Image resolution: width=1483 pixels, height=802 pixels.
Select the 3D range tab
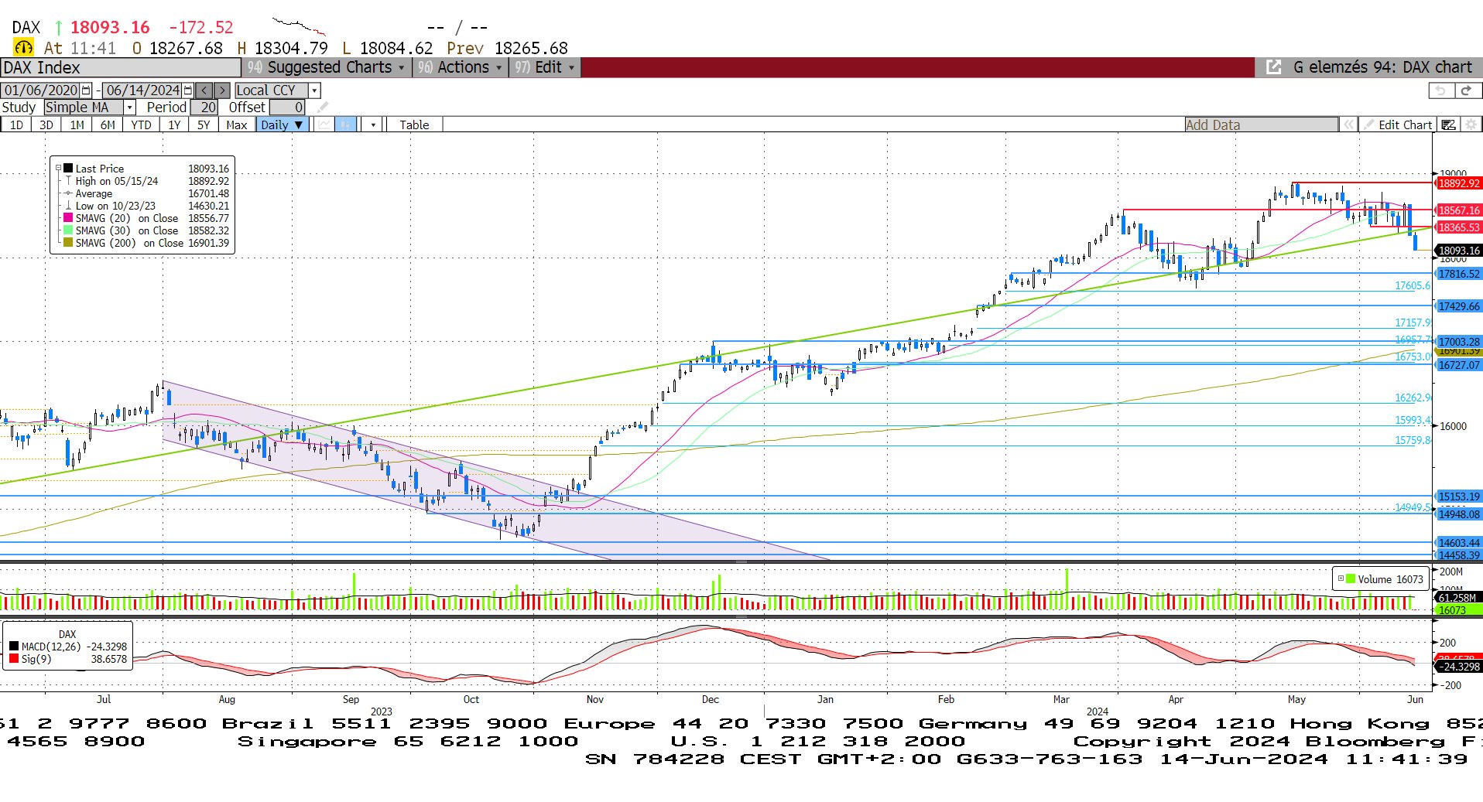point(46,125)
